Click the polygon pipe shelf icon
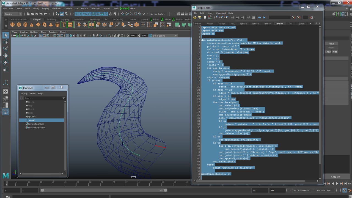 click(x=57, y=25)
